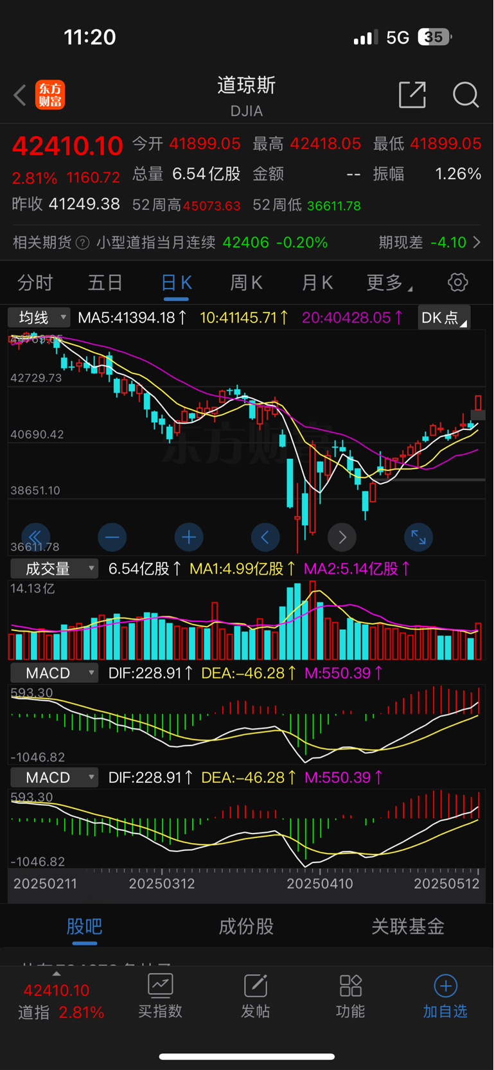
Task: Switch to the 关联基金 tab
Action: 409,927
